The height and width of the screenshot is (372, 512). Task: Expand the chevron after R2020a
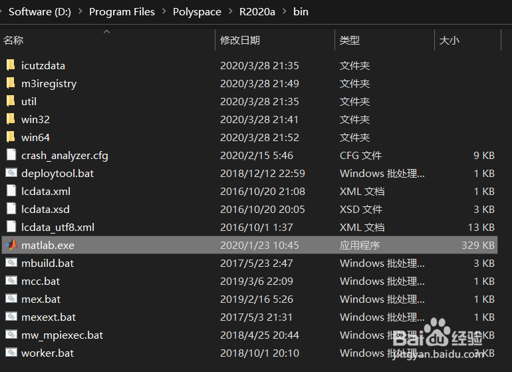[285, 11]
